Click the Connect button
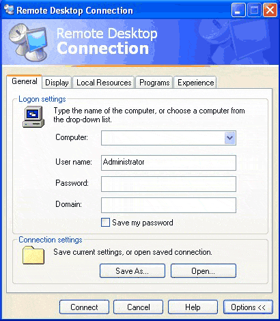 (x=84, y=307)
